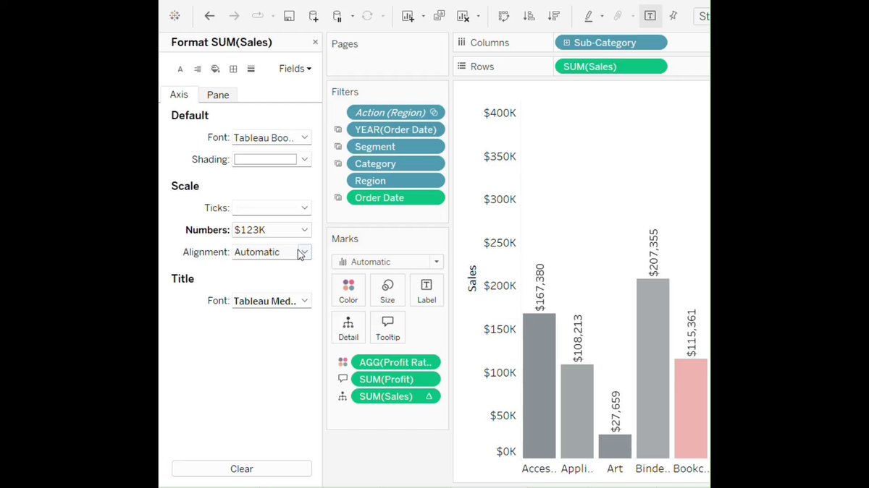Add a new data source
Screen dimensions: 869x488
click(313, 16)
